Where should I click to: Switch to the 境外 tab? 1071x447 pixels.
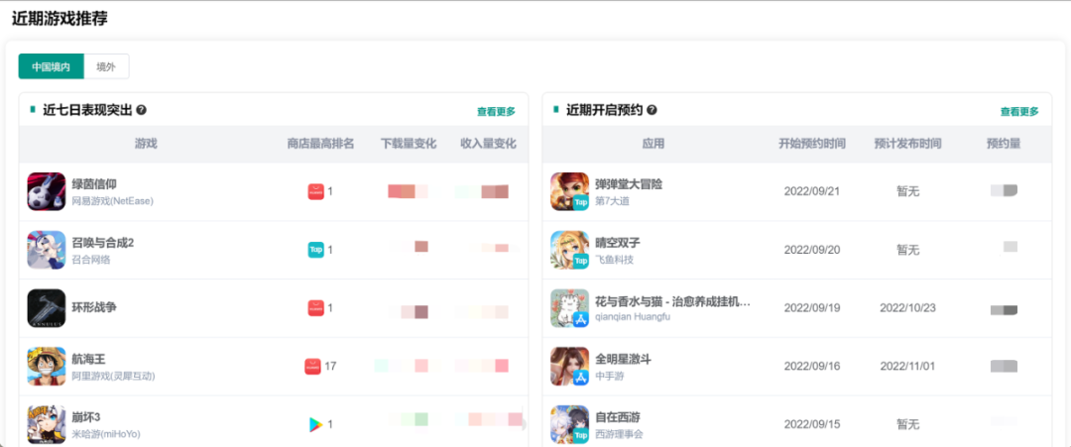[x=106, y=66]
